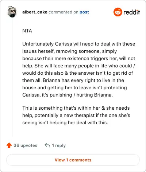Click the Reddit Snoo logo icon
Screen dimensions: 146x172
118,12
